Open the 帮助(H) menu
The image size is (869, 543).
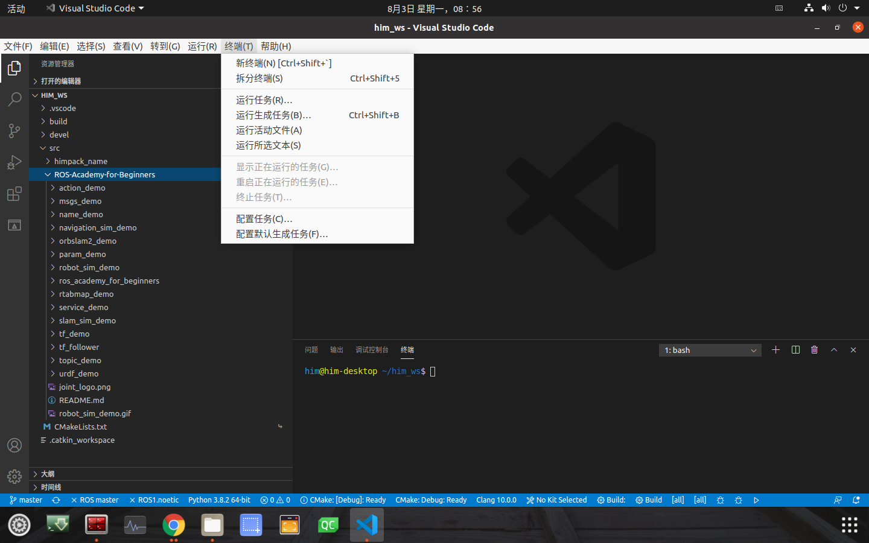[276, 46]
